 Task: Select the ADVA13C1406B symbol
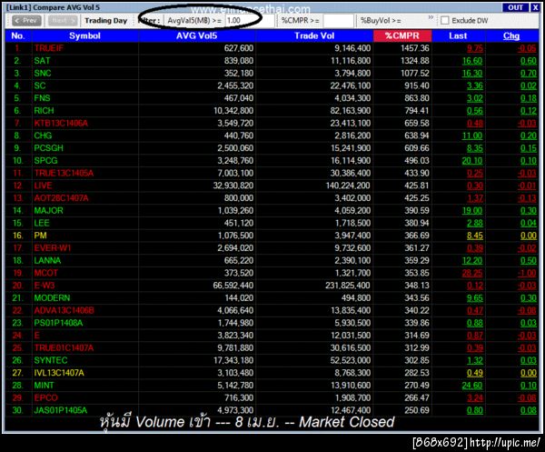tap(64, 311)
